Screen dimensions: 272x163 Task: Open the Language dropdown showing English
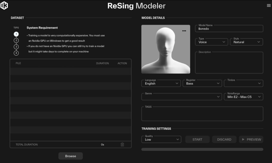[x=161, y=83]
